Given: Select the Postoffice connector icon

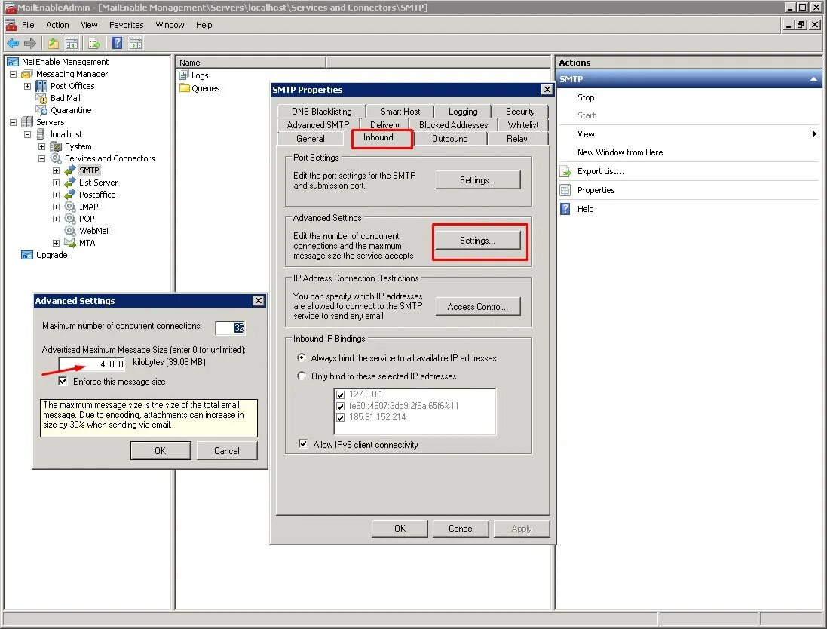Looking at the screenshot, I should [x=69, y=195].
